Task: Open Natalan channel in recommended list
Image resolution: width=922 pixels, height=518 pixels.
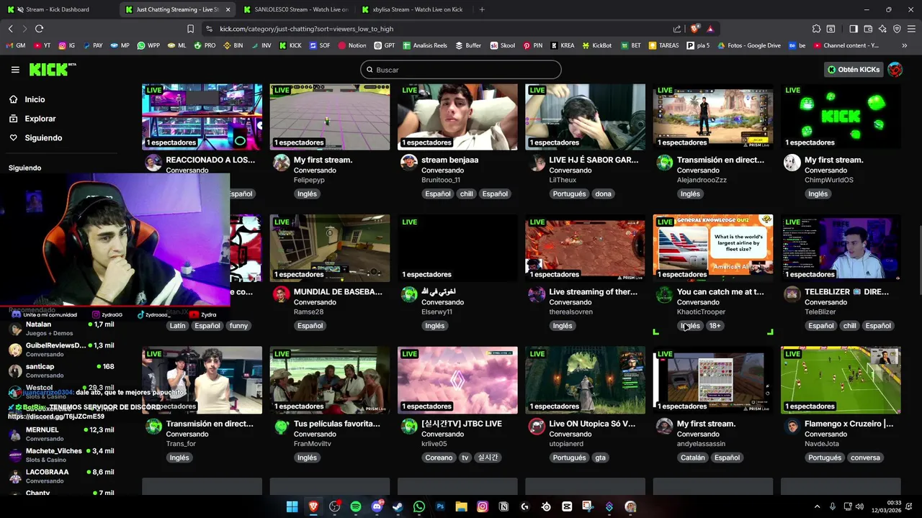Action: point(61,328)
